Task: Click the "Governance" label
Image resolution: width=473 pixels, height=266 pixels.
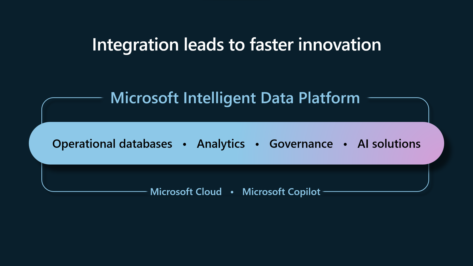Action: pos(301,144)
